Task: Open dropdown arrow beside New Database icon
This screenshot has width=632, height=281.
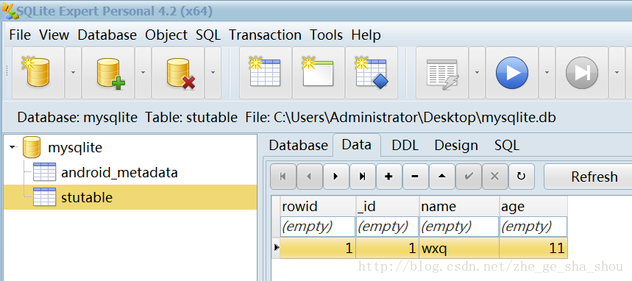Action: [x=73, y=73]
